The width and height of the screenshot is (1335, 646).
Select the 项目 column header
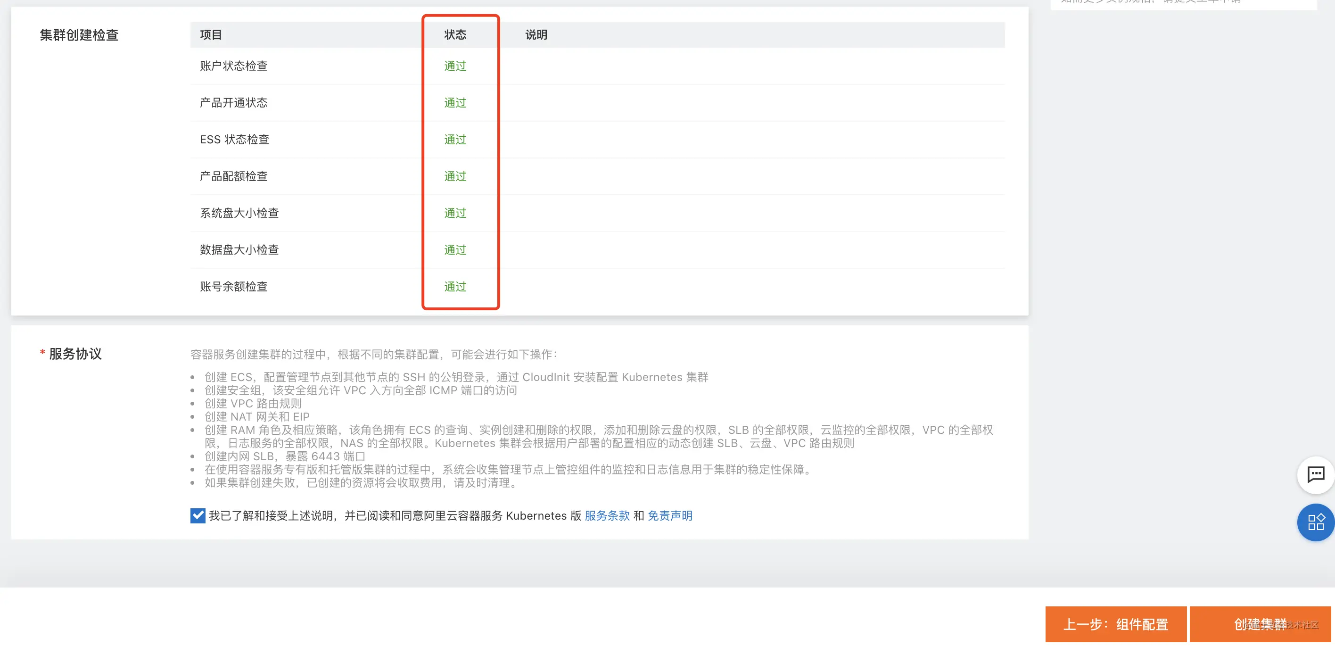(211, 35)
